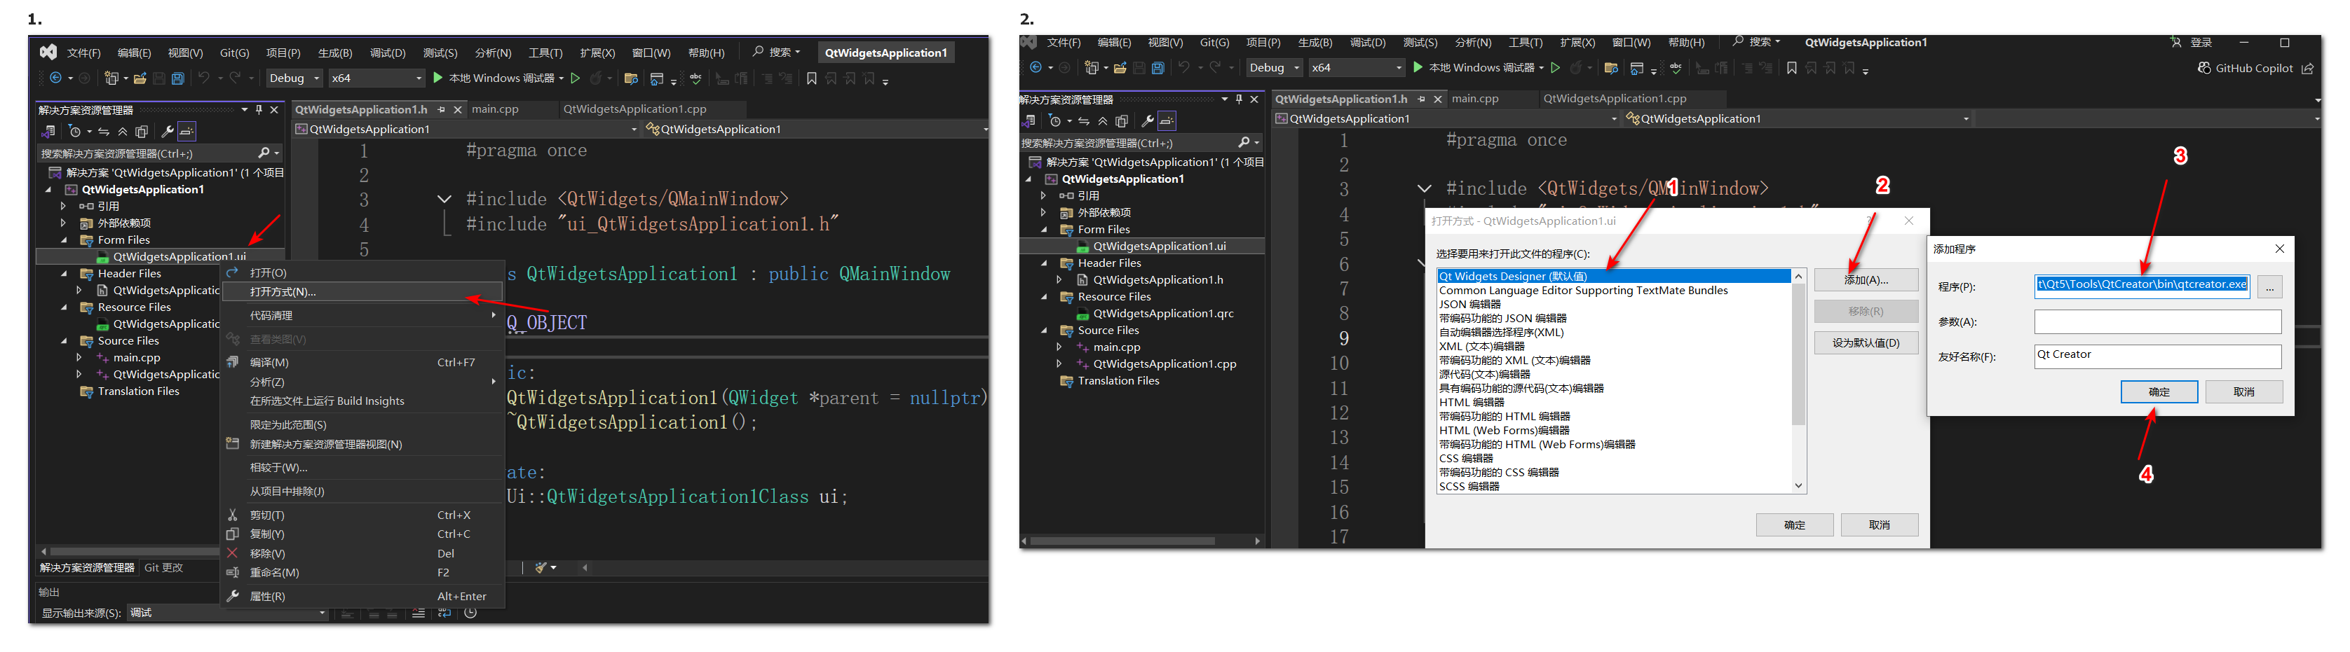Toggle Show All Files in image 1 Solution Explorer

142,132
